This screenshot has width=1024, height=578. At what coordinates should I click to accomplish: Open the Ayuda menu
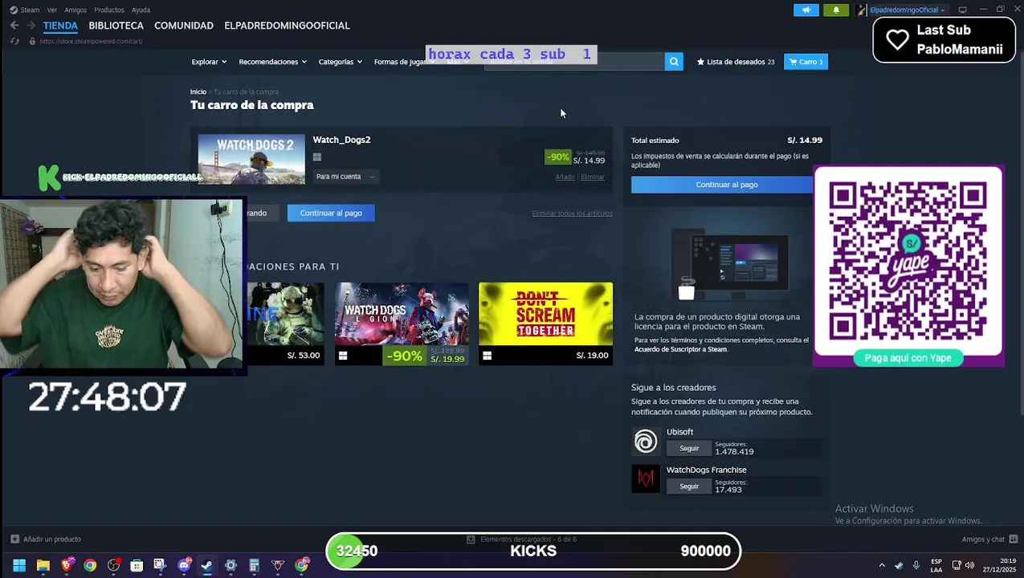(x=141, y=10)
